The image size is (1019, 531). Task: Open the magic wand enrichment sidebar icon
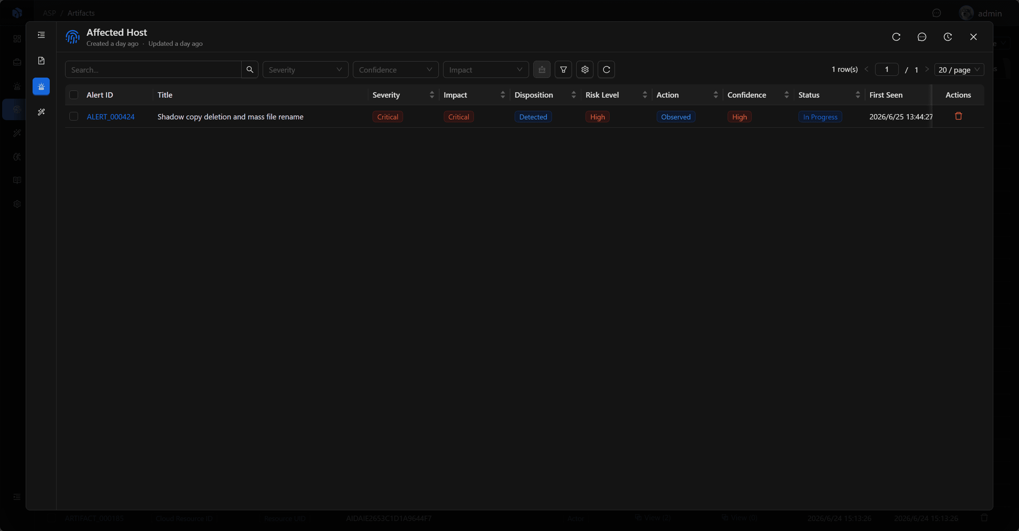tap(41, 112)
